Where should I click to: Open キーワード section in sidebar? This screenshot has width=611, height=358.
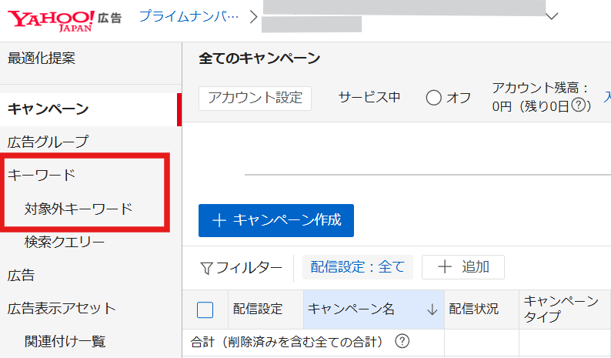pos(42,175)
